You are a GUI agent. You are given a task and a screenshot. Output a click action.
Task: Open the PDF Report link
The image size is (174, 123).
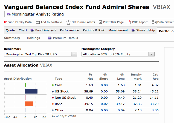140,22
